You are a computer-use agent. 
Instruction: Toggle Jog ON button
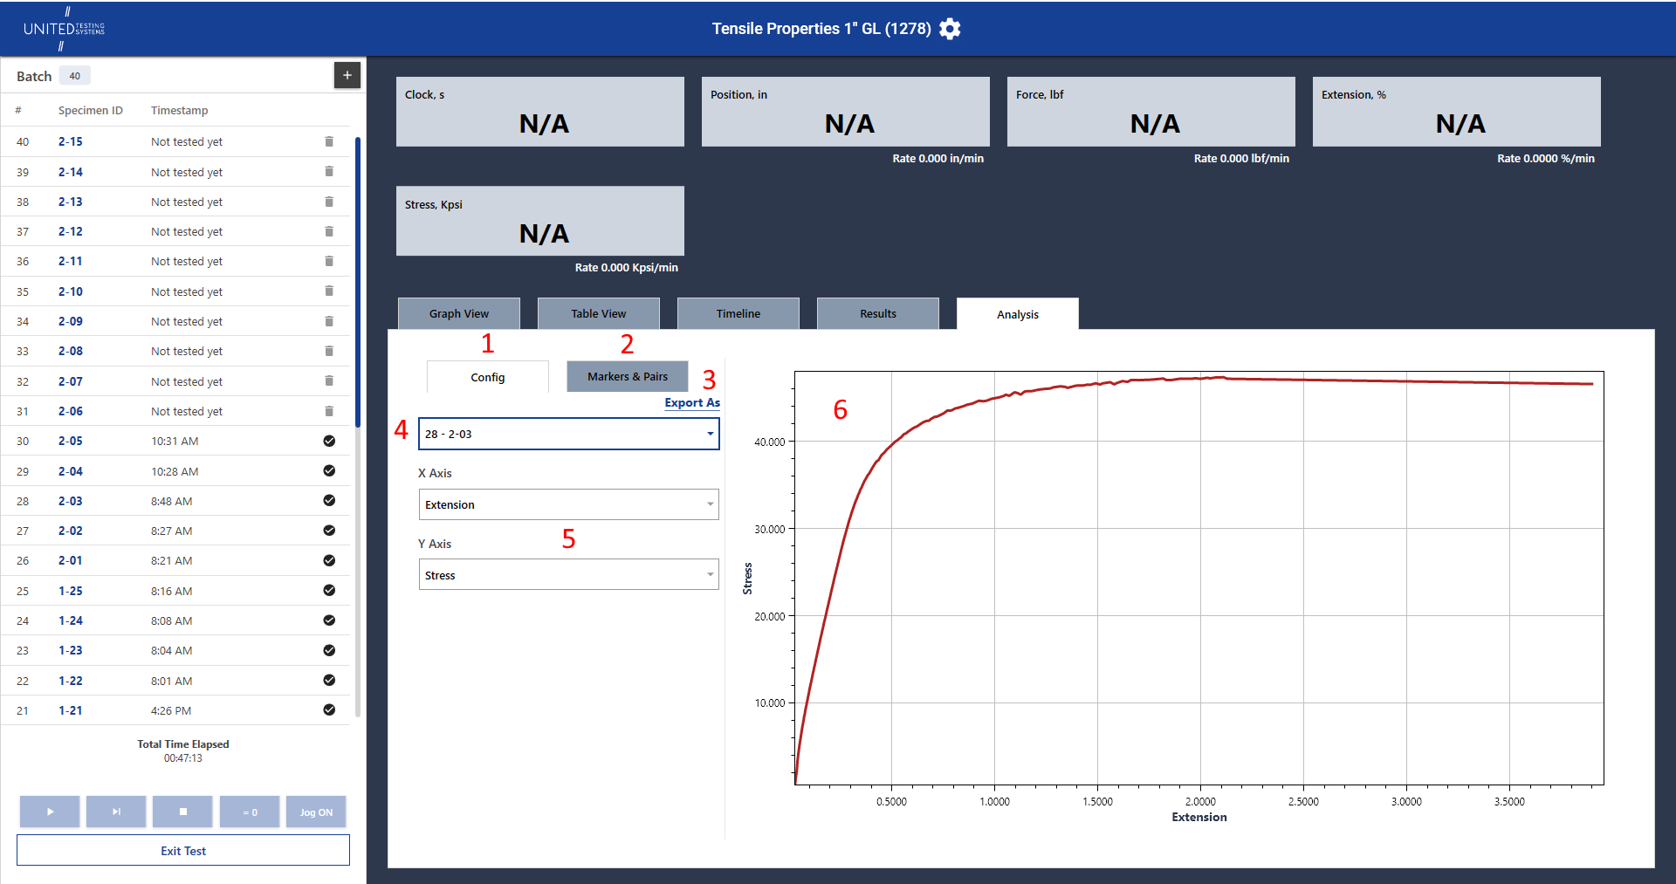316,812
